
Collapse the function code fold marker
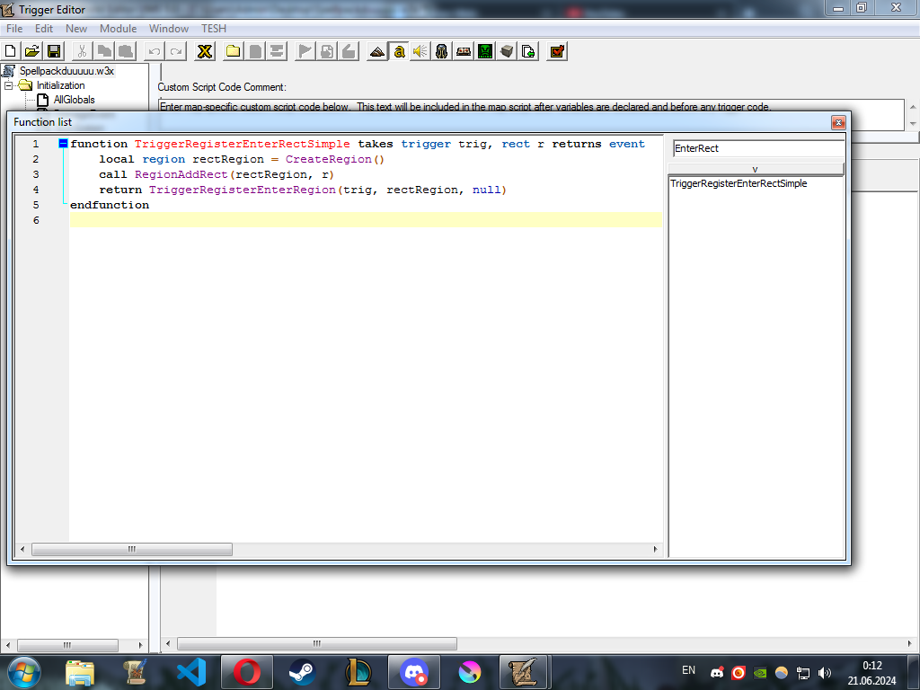click(x=63, y=144)
